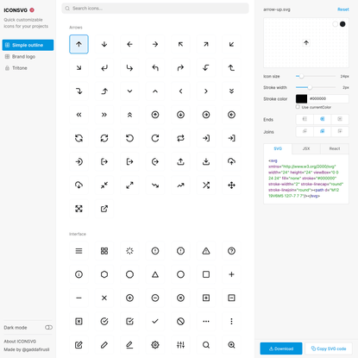Switch to the JSX code tab

(306, 148)
